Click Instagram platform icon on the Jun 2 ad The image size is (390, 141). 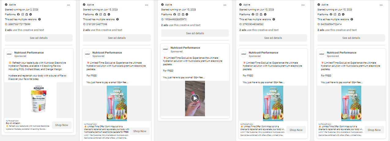click(23, 14)
